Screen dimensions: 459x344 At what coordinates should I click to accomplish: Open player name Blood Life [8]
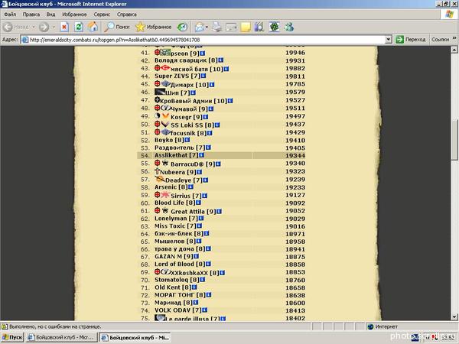click(x=174, y=203)
